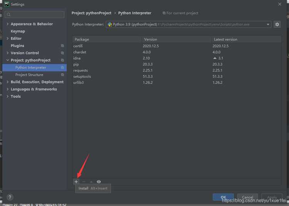This screenshot has height=206, width=289.
Task: Click the icon beside Project Structure
Action: coord(62,75)
